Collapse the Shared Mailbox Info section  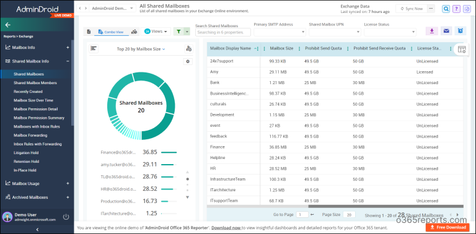(x=68, y=61)
